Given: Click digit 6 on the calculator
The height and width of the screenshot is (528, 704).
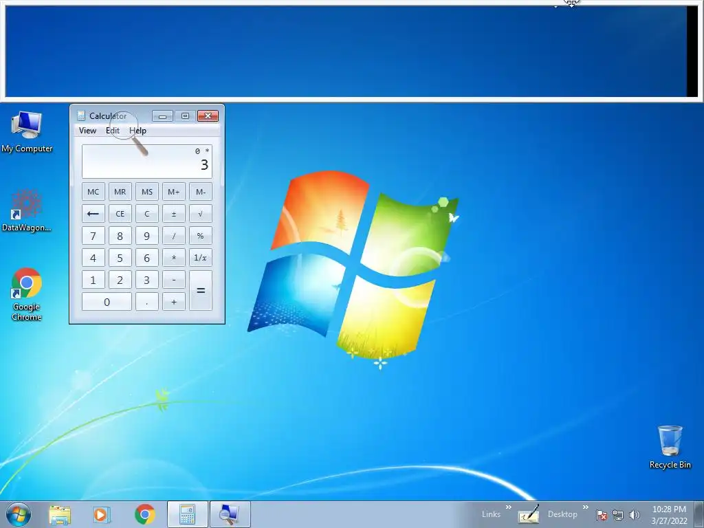Looking at the screenshot, I should [147, 258].
